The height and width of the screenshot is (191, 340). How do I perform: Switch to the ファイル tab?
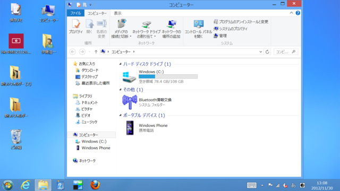[75, 13]
